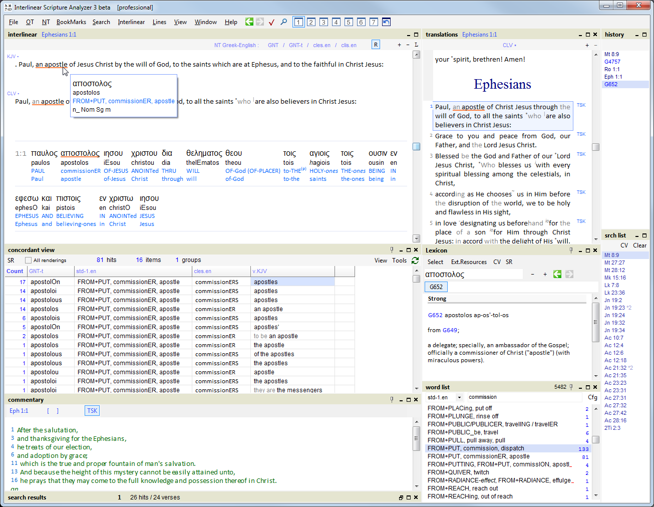Viewport: 654px width, 507px height.
Task: Toggle the R button in interlinear panel
Action: (x=376, y=45)
